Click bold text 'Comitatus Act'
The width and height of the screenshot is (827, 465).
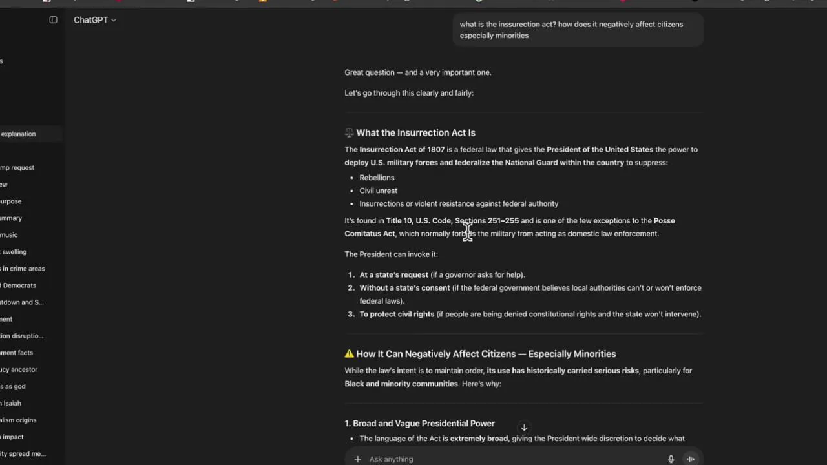pos(370,233)
